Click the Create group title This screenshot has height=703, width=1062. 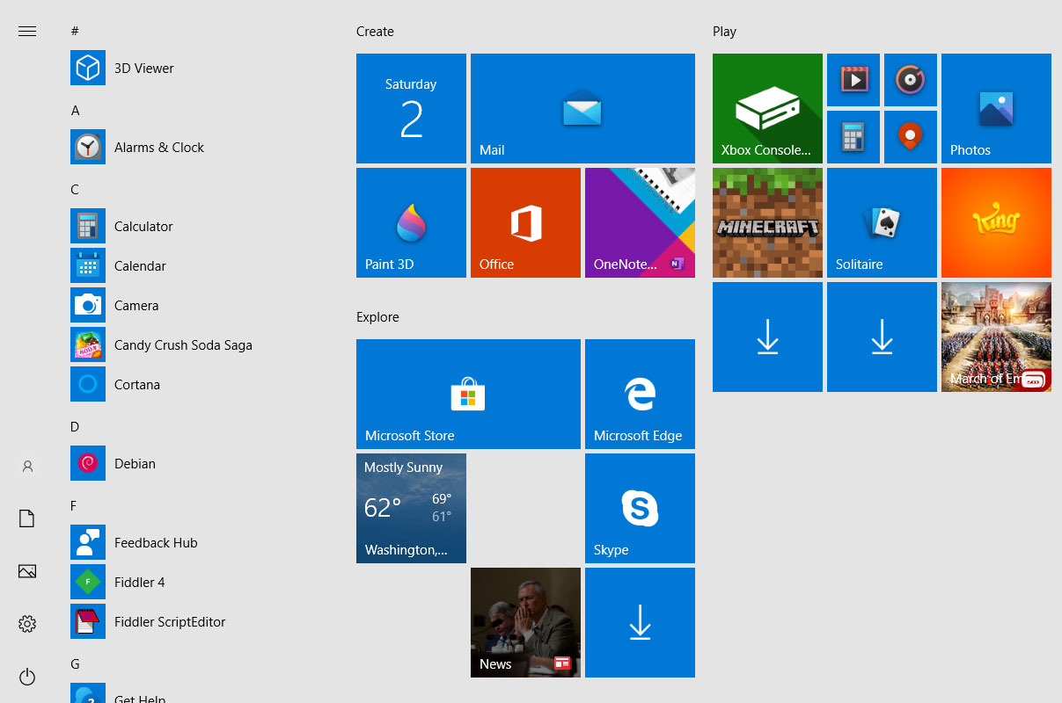point(375,31)
